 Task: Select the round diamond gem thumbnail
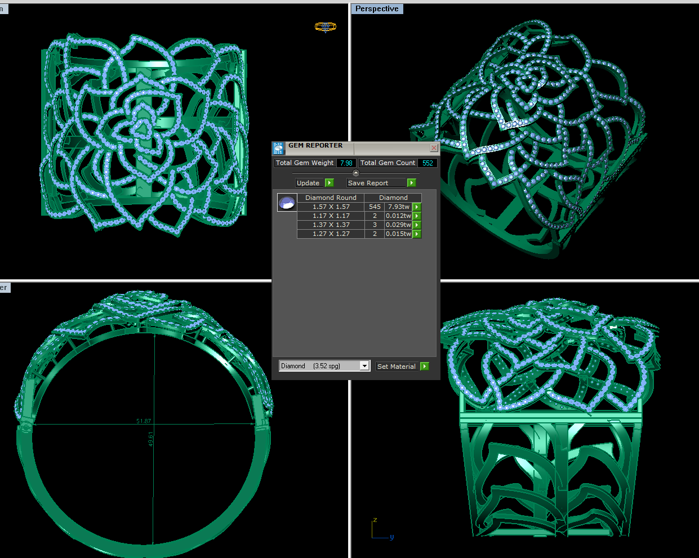[x=287, y=203]
